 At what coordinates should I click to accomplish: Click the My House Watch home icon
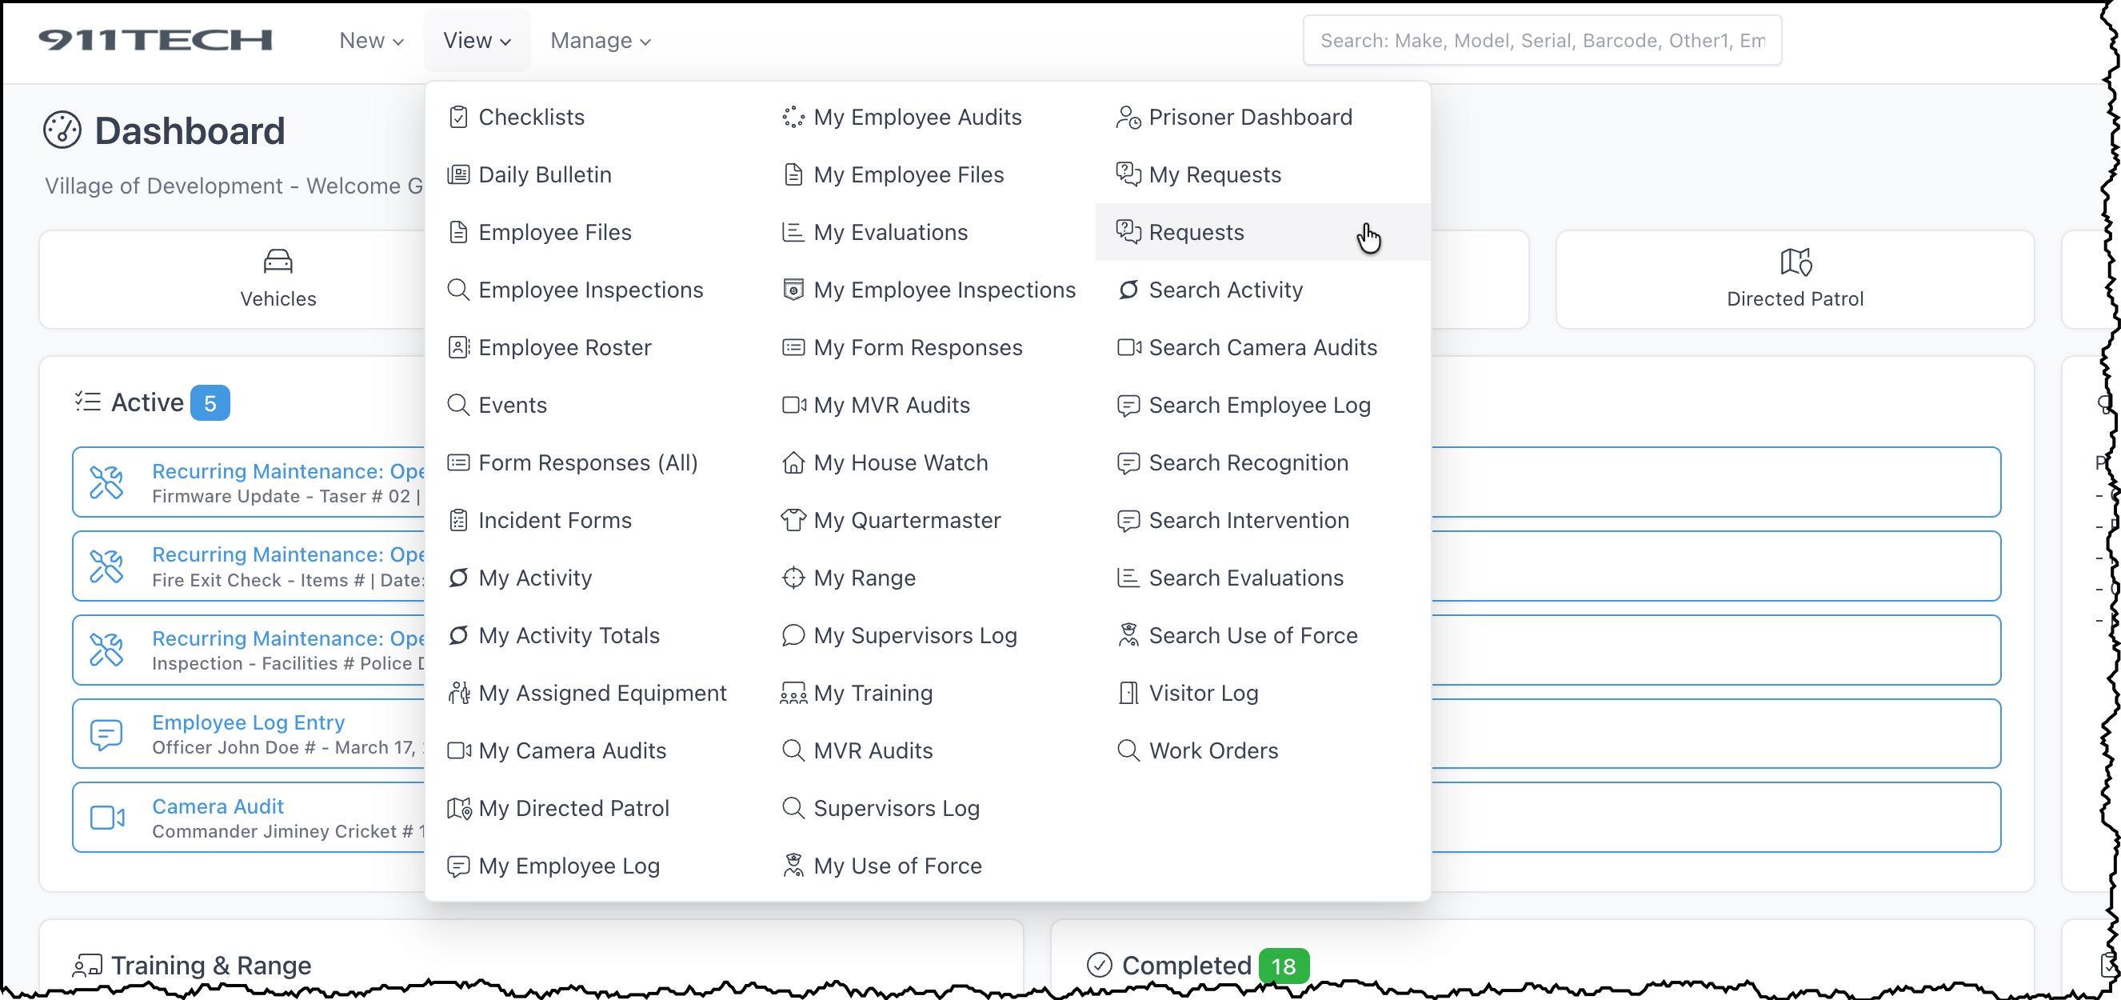coord(792,463)
